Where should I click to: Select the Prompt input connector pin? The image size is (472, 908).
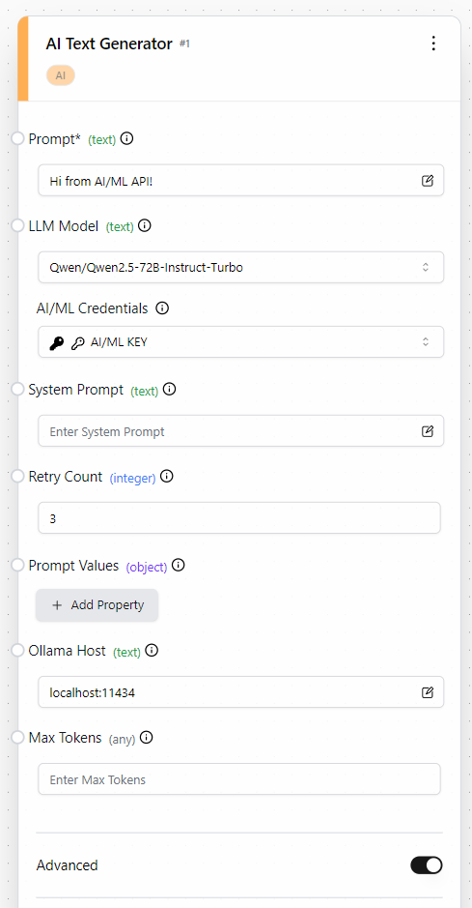tap(18, 139)
